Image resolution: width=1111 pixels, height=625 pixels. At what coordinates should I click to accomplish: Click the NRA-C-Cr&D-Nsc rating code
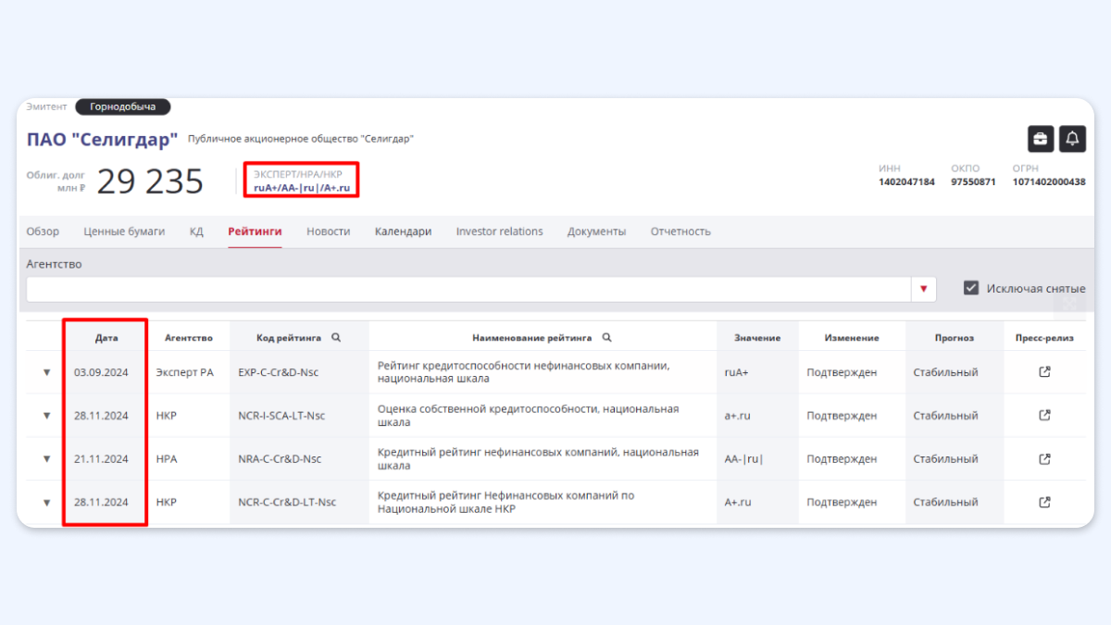(280, 458)
